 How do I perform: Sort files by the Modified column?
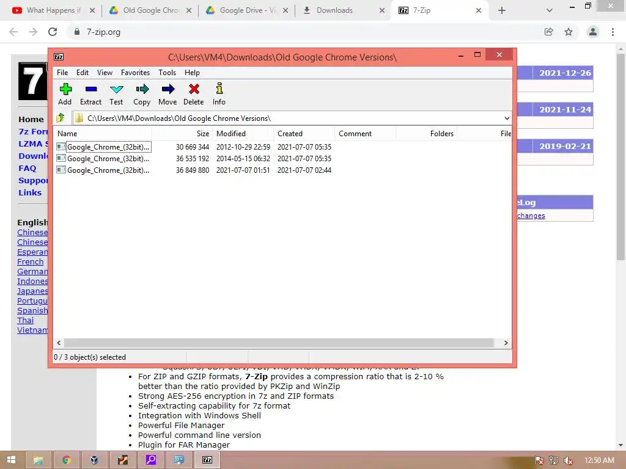(x=243, y=134)
